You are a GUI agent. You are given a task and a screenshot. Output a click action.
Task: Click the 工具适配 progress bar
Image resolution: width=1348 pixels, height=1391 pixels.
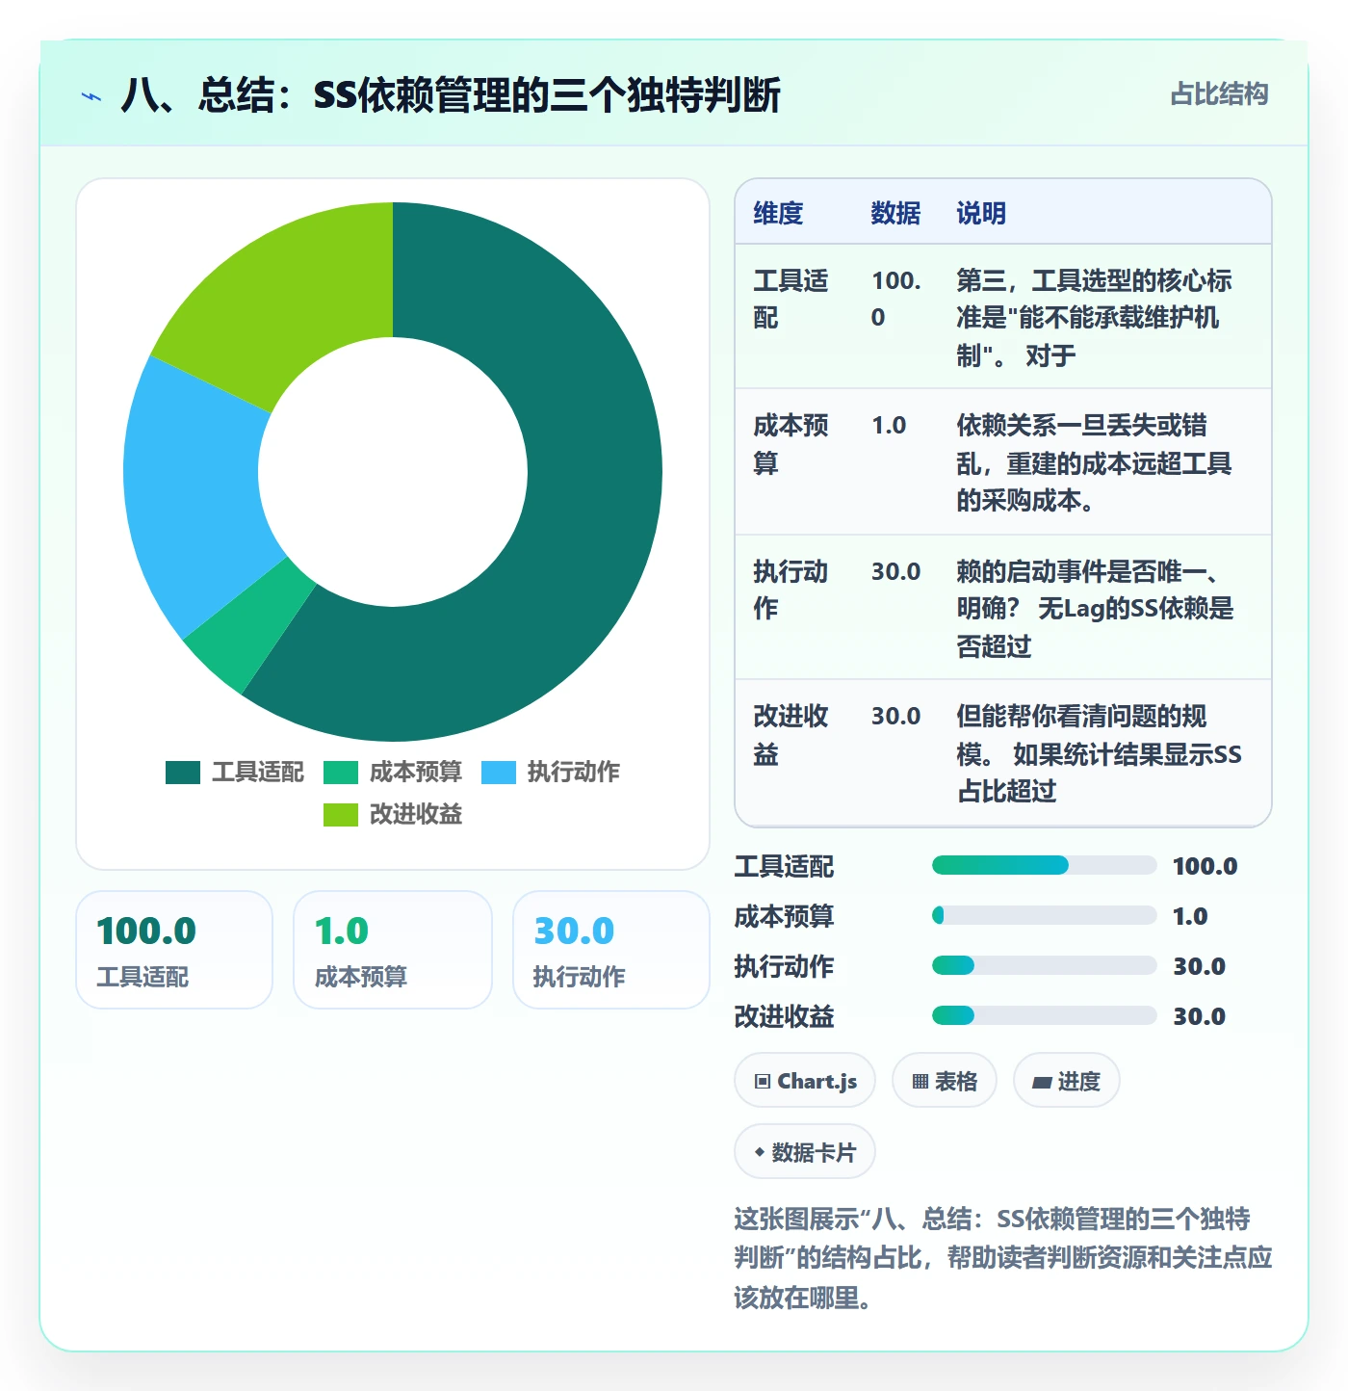coord(1045,865)
